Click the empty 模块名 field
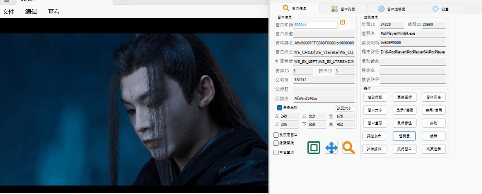Viewport: 482px width, 194px height. coord(413,70)
